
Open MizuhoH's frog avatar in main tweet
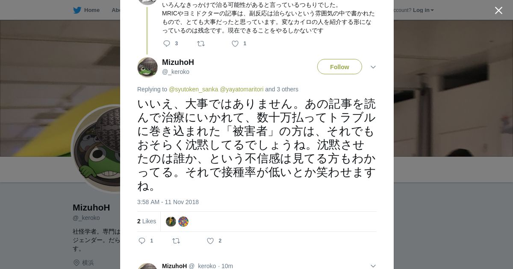tap(147, 67)
